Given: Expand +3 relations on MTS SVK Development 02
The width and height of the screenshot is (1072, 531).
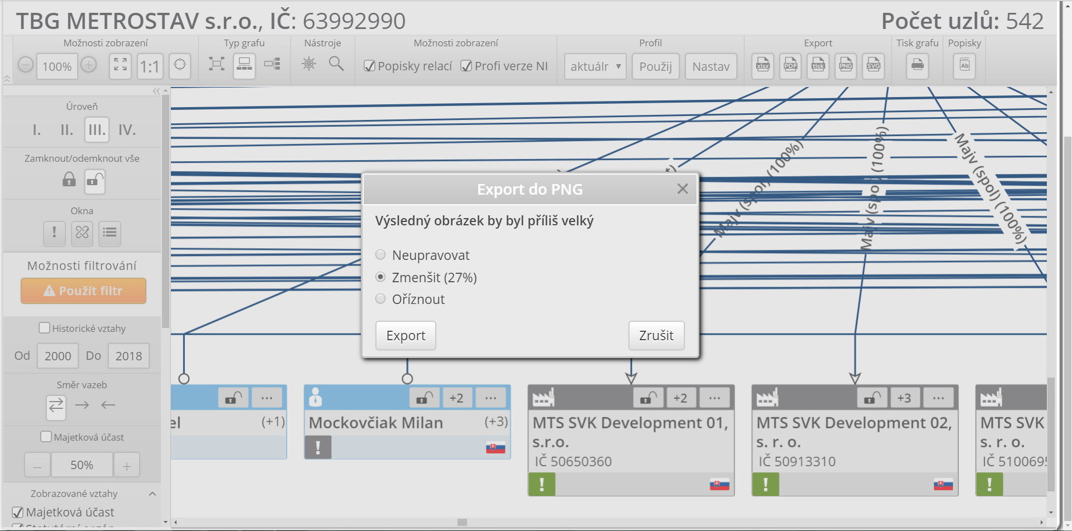Looking at the screenshot, I should pos(904,398).
